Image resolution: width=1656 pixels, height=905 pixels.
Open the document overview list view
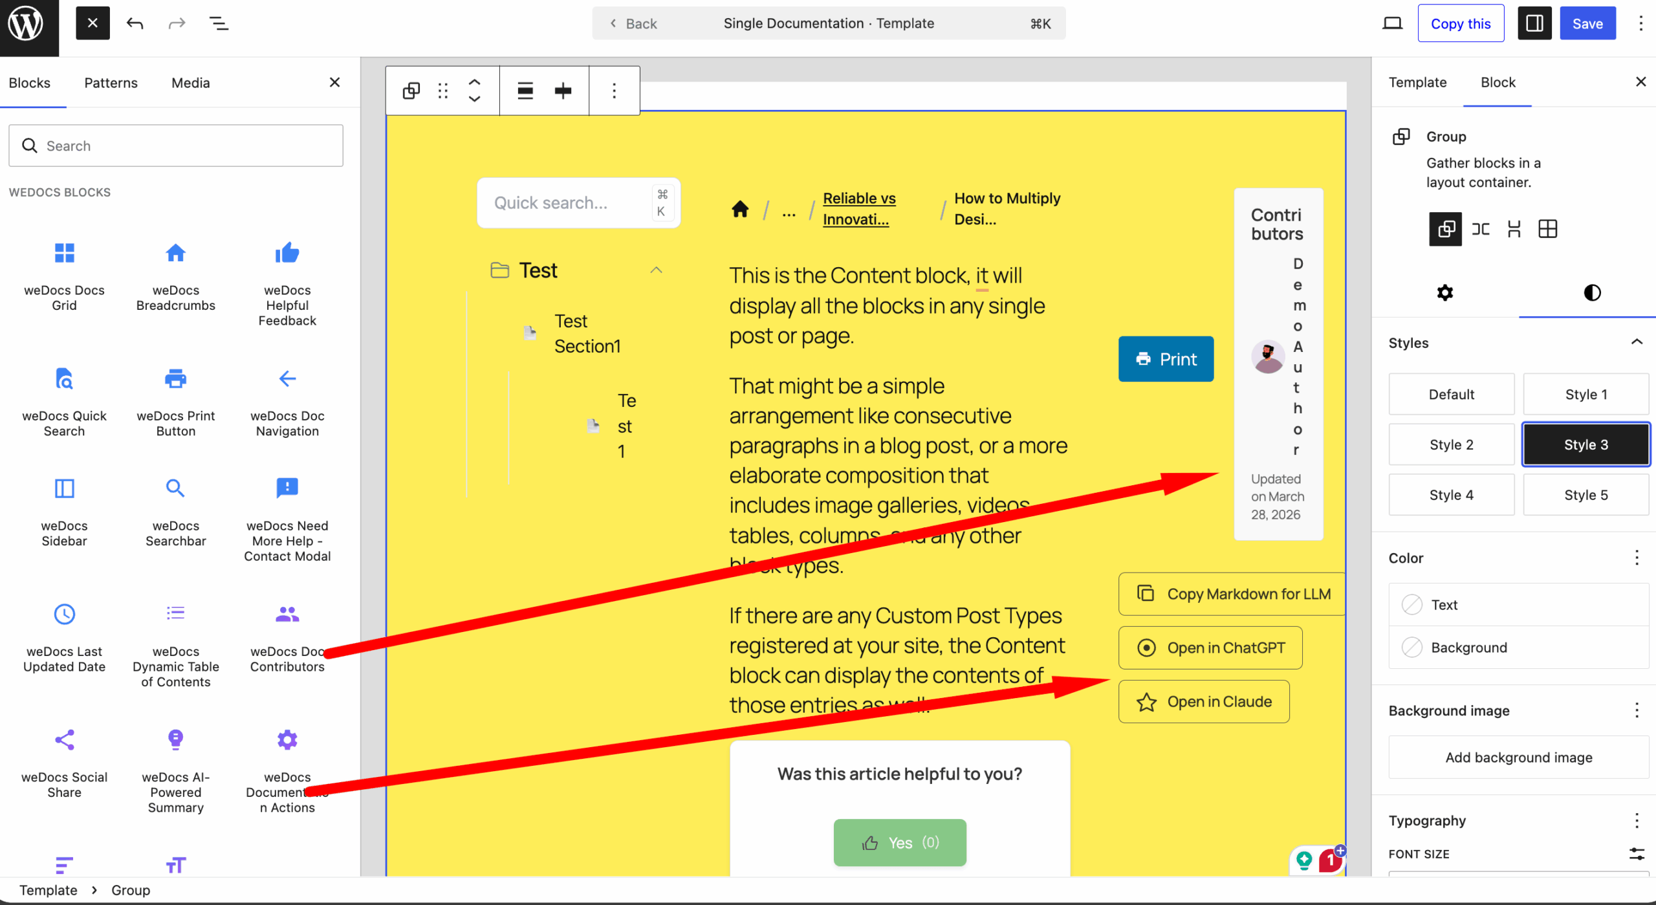point(219,24)
